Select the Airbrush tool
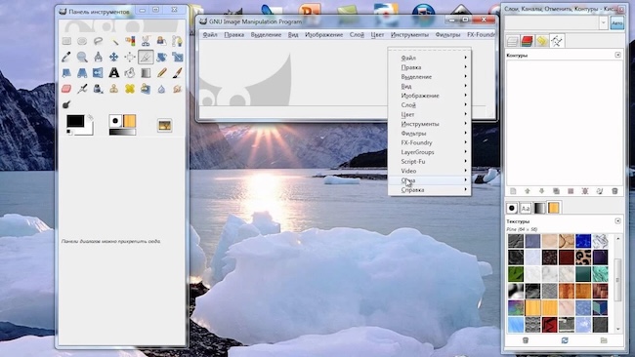The height and width of the screenshot is (357, 635). click(82, 89)
